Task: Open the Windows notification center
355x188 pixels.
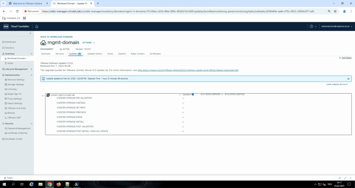Action: pyautogui.click(x=349, y=185)
